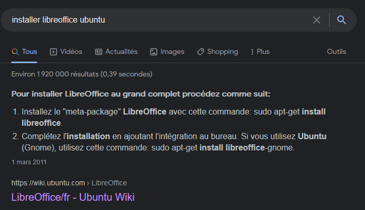Select the Images tab label
365x210 pixels.
coord(172,52)
